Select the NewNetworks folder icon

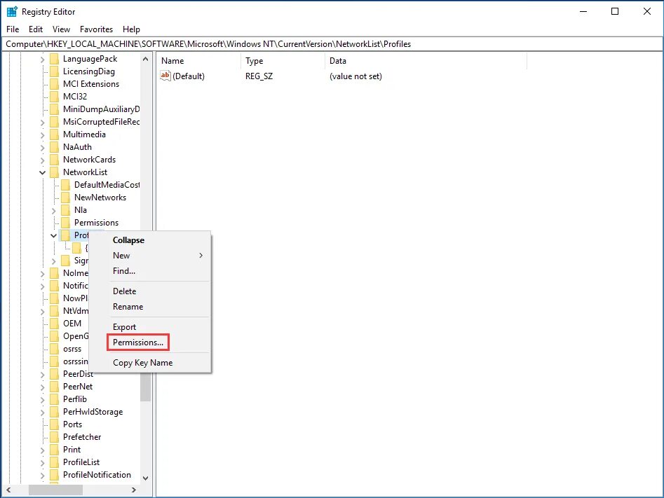pyautogui.click(x=65, y=198)
